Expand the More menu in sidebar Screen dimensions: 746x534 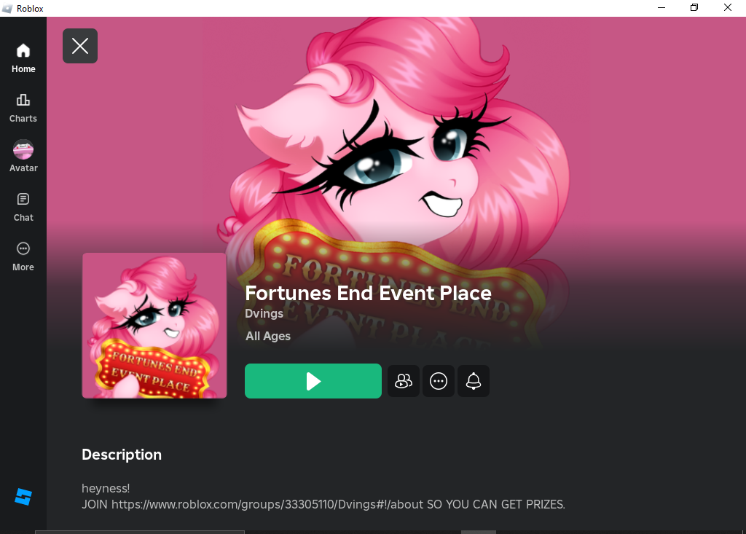pos(23,256)
